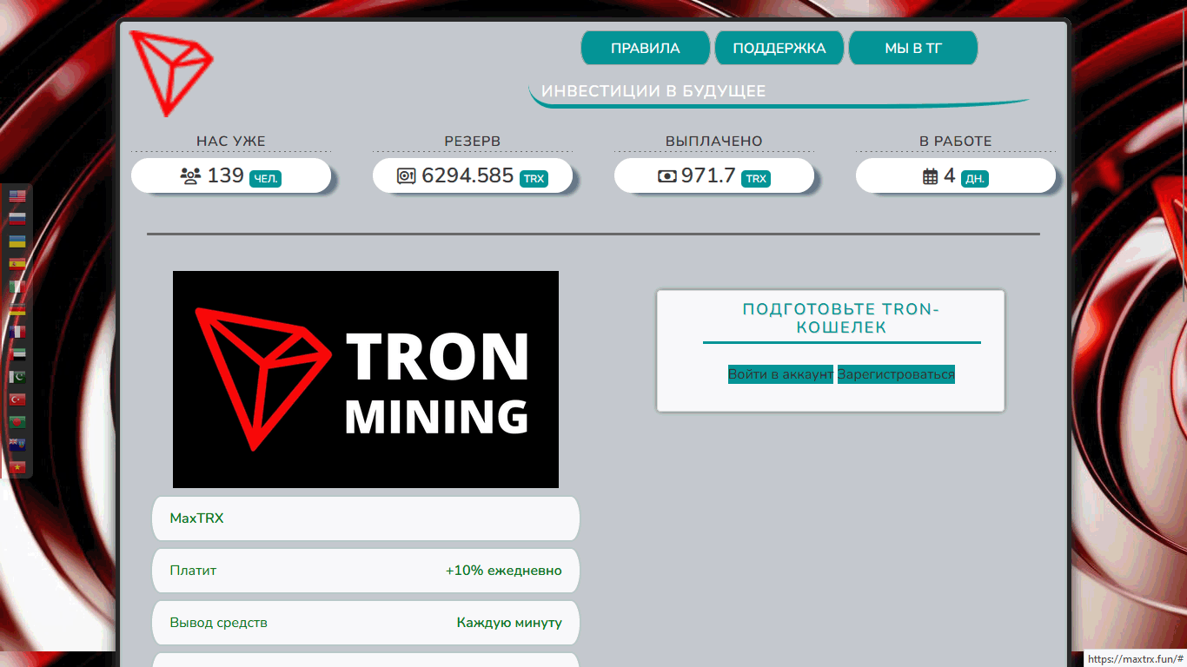Click the ВЫПЛАЧЕНО label
Viewport: 1187px width, 667px height.
(714, 141)
